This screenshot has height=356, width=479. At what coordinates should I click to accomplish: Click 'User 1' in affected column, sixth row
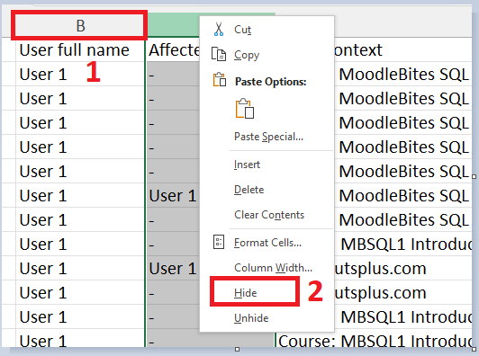point(173,196)
